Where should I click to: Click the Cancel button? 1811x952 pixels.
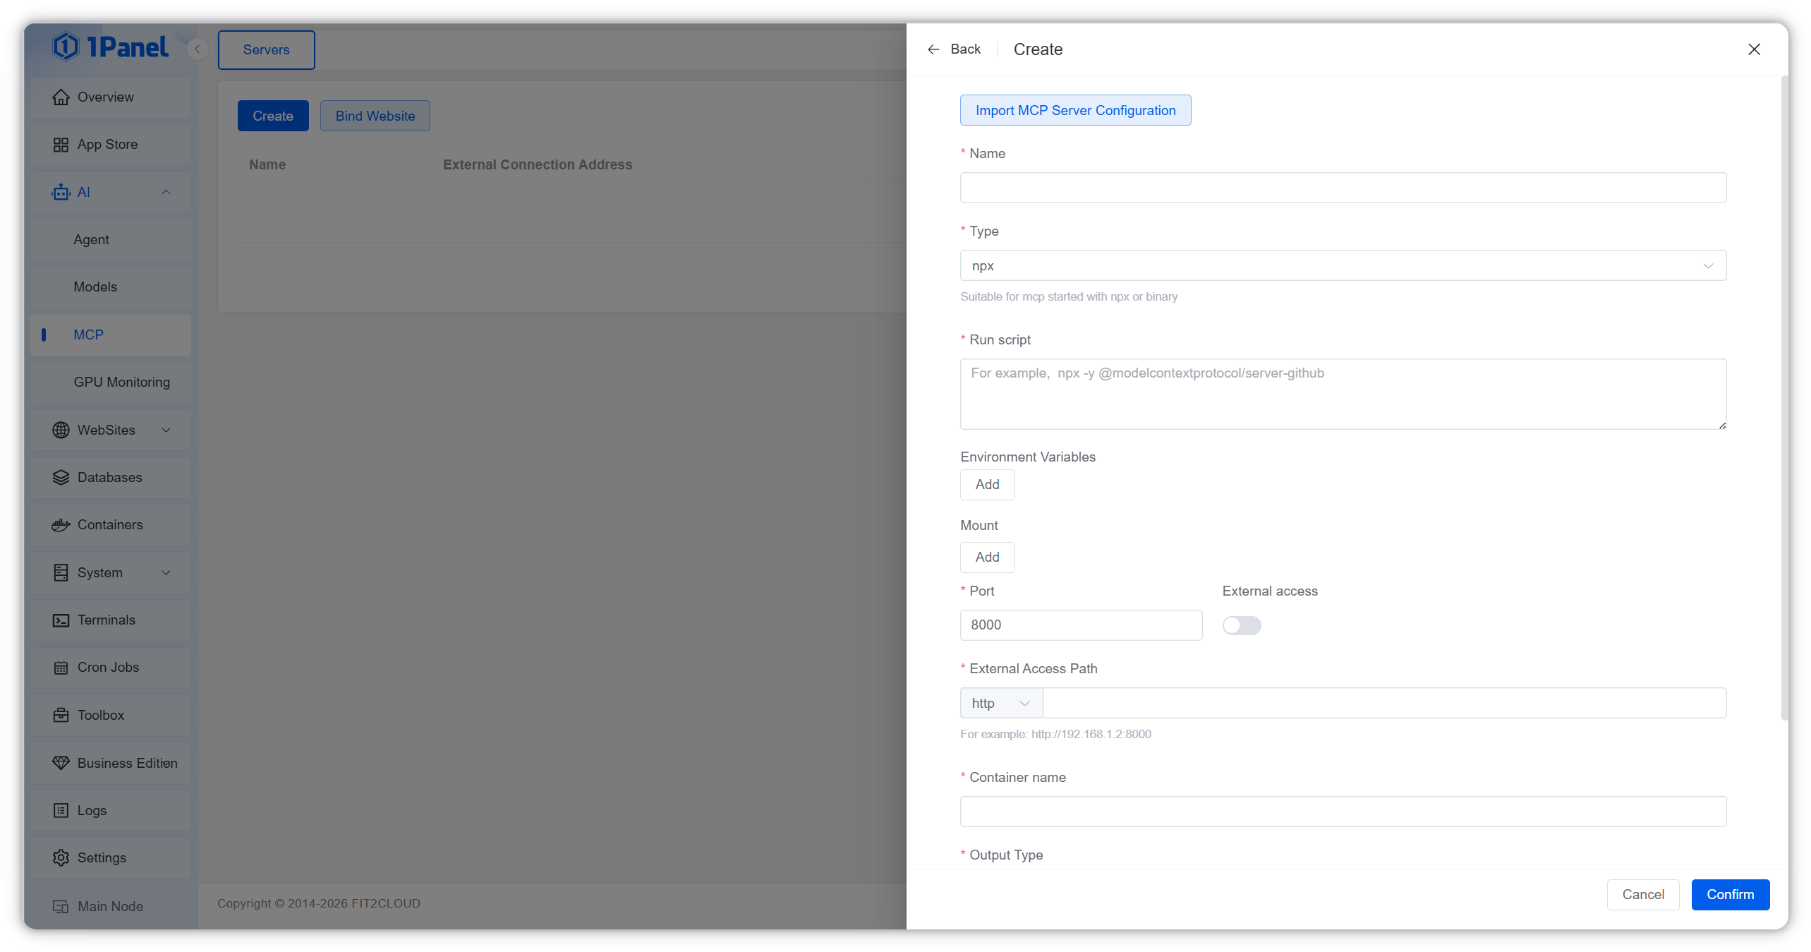pos(1643,894)
